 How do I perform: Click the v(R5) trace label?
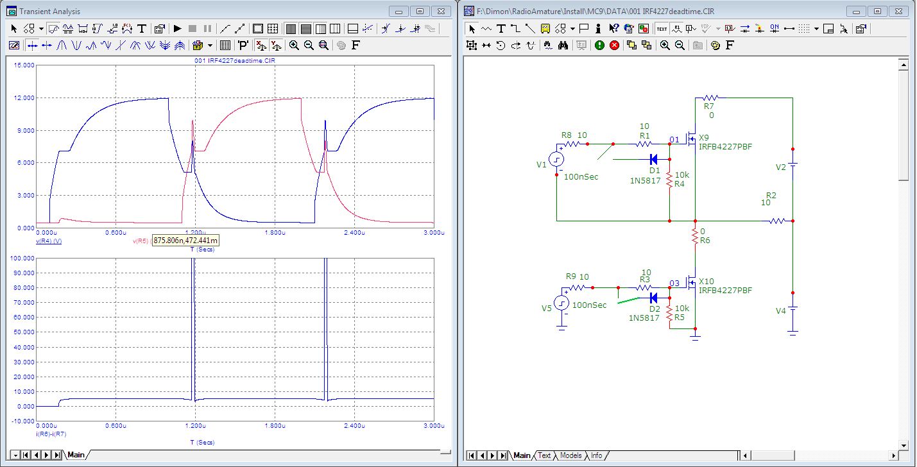coord(141,241)
